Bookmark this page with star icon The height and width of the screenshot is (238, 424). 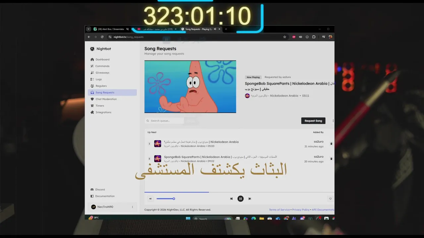pyautogui.click(x=285, y=37)
